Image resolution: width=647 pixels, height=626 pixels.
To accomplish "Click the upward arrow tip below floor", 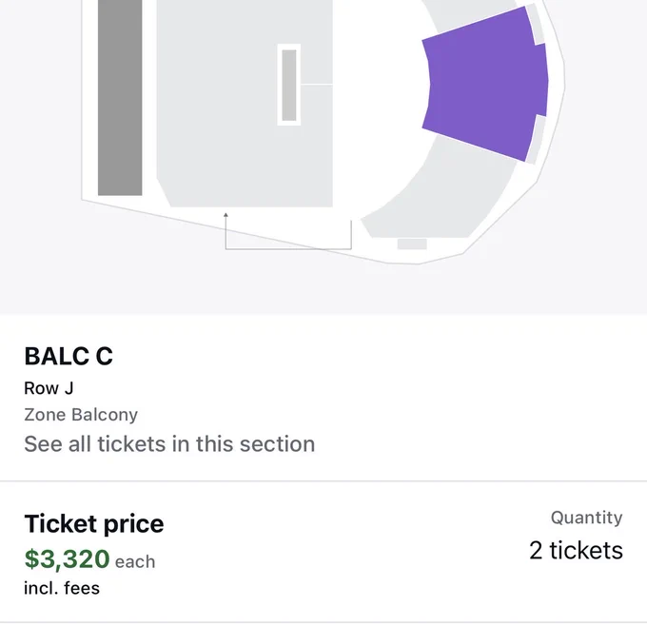I will (x=225, y=215).
